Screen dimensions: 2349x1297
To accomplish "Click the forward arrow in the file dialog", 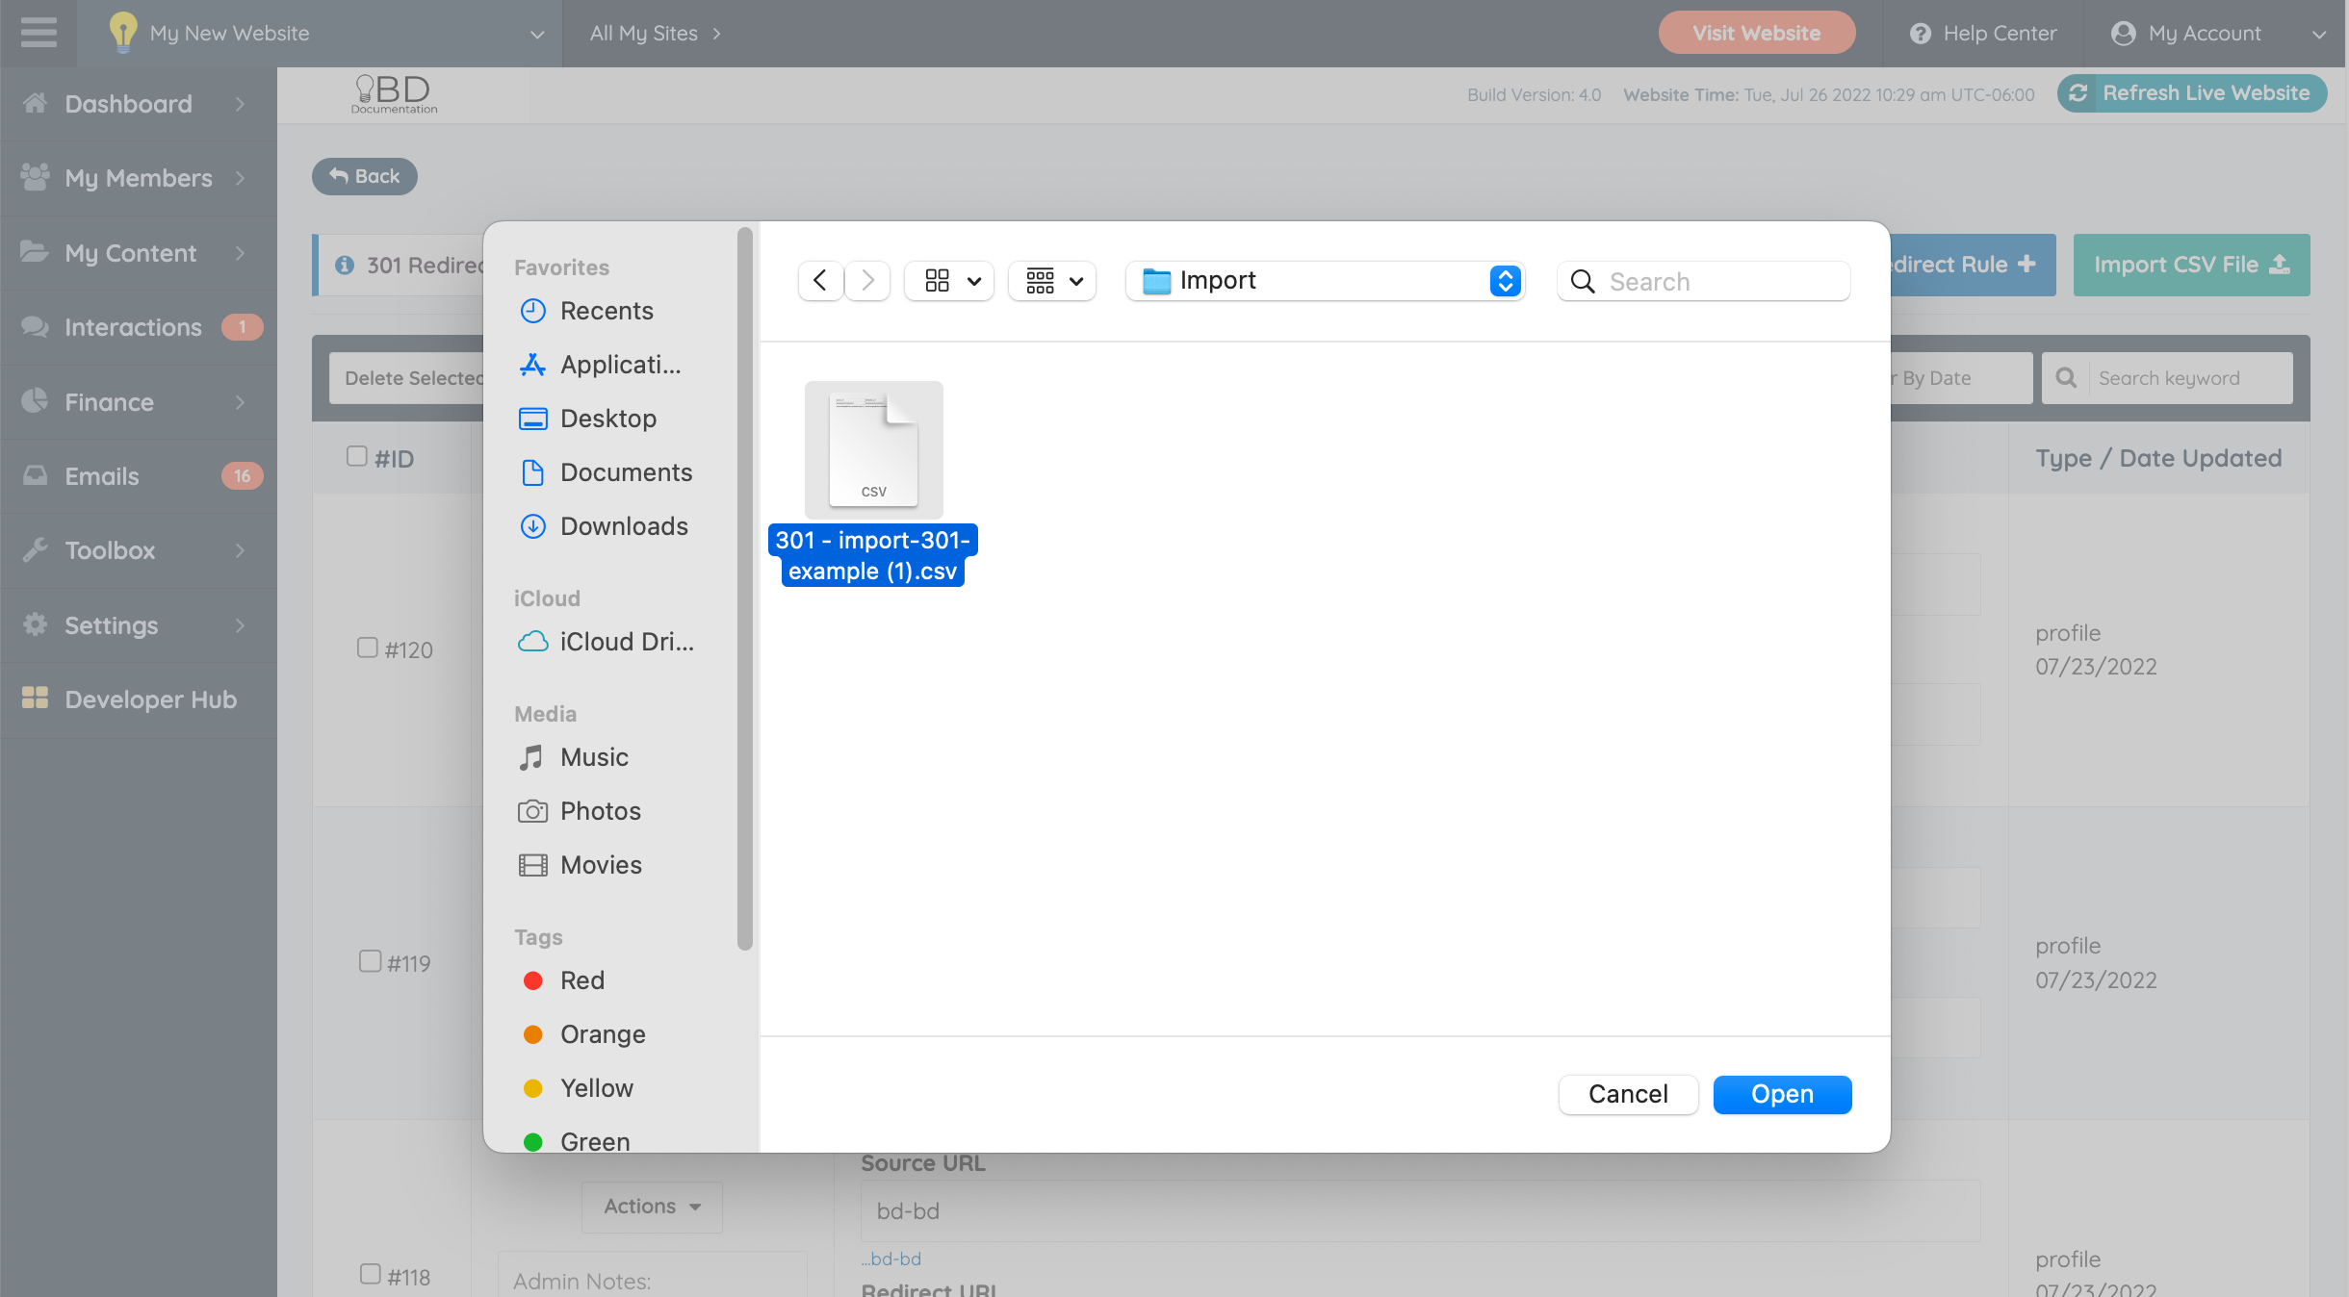I will 867,280.
